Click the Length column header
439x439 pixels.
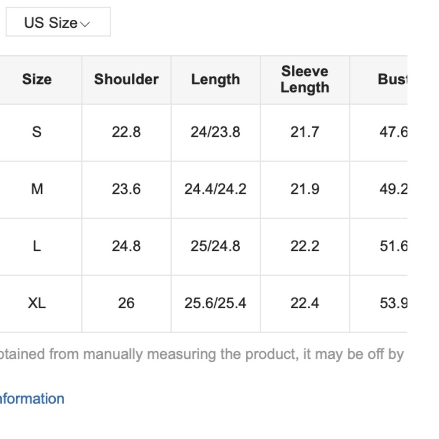[x=216, y=80]
